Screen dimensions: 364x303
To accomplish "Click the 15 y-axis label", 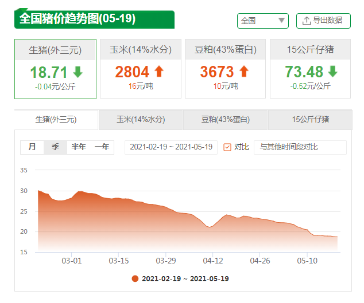I will click(x=24, y=252).
